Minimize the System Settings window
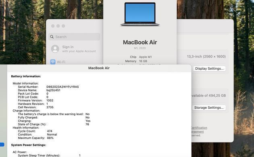The height and width of the screenshot is (157, 254). [58, 26]
